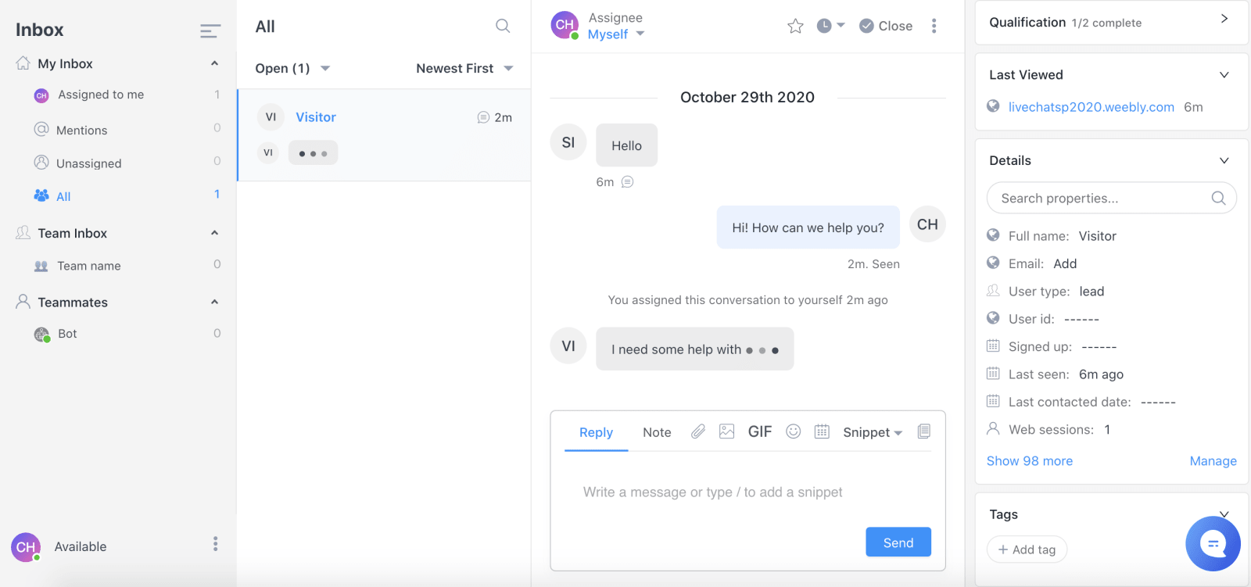Collapse the My Inbox section
The width and height of the screenshot is (1251, 587).
(x=214, y=63)
